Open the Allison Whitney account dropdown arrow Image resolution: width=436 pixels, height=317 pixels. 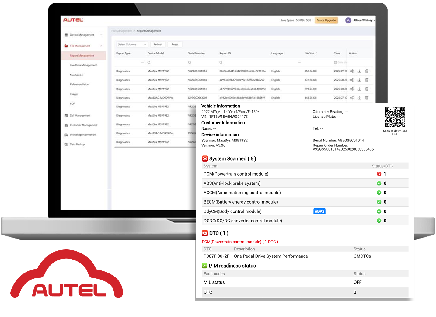[x=375, y=21]
